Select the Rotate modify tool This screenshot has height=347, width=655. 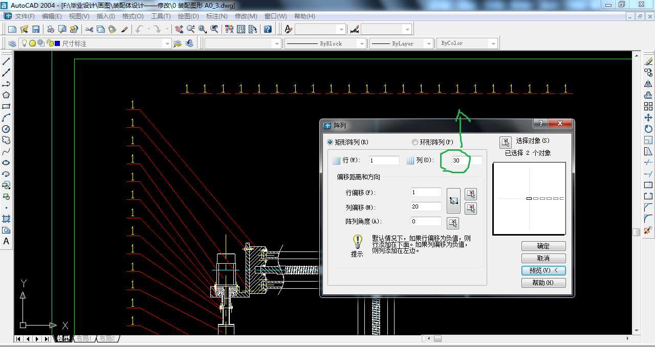(648, 129)
